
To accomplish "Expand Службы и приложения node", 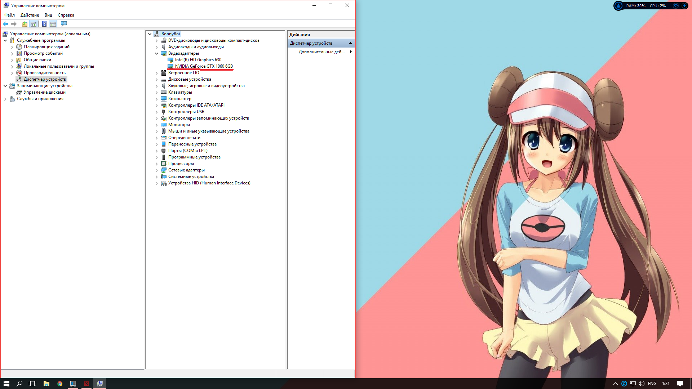I will pos(5,99).
